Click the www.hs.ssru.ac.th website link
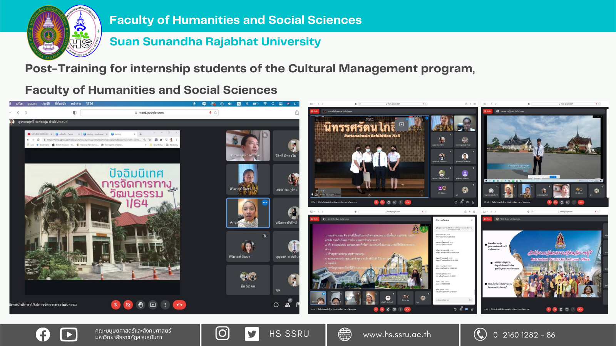 click(397, 335)
